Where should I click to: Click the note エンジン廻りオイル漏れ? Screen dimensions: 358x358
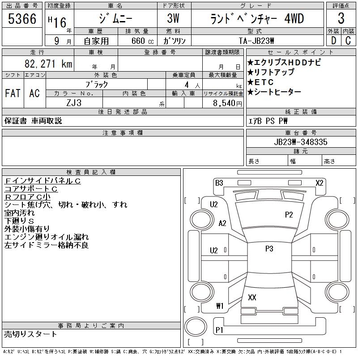[x=47, y=237]
